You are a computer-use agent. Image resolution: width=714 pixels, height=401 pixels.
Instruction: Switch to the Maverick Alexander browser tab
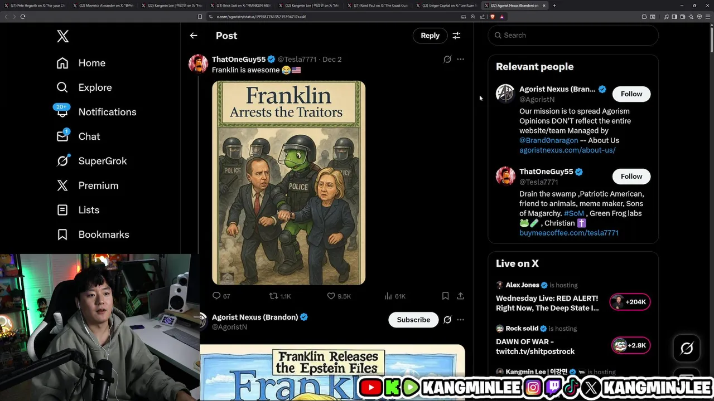click(103, 6)
